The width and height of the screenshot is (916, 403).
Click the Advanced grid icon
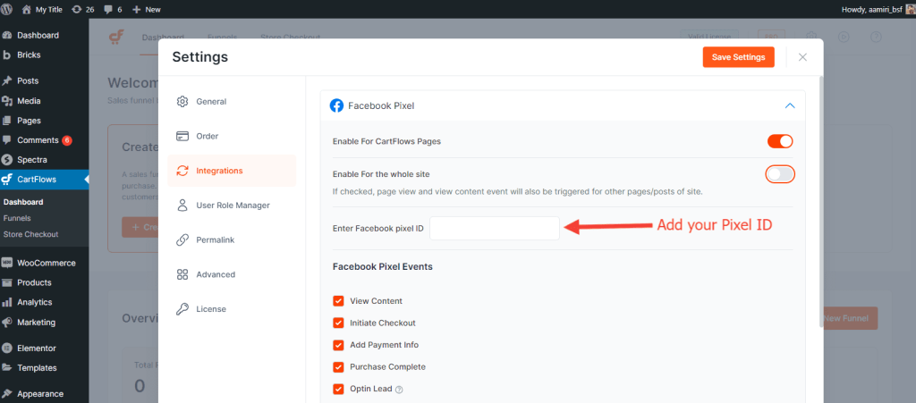point(182,274)
